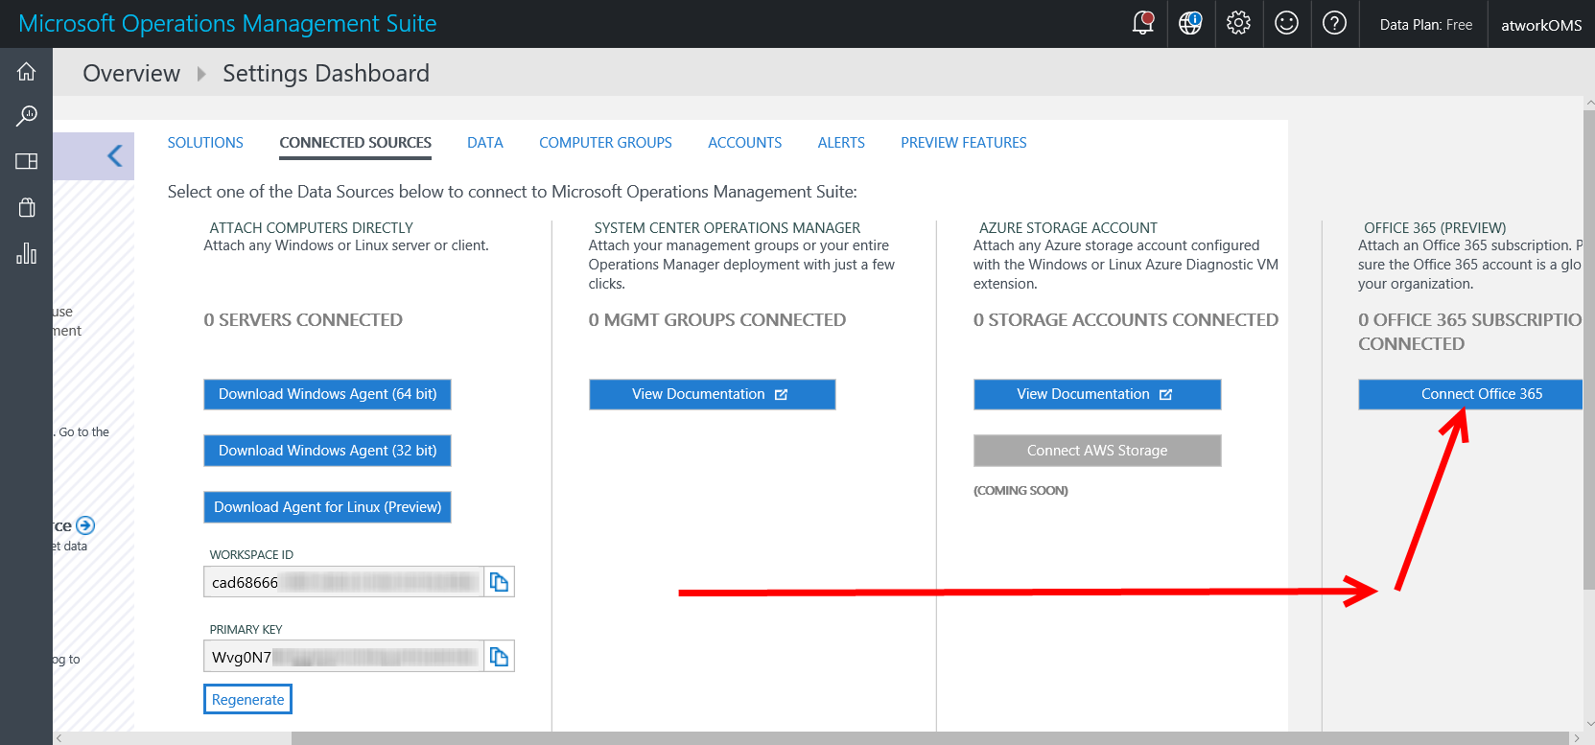Viewport: 1595px width, 745px height.
Task: Open the Home icon in left sidebar
Action: 26,72
